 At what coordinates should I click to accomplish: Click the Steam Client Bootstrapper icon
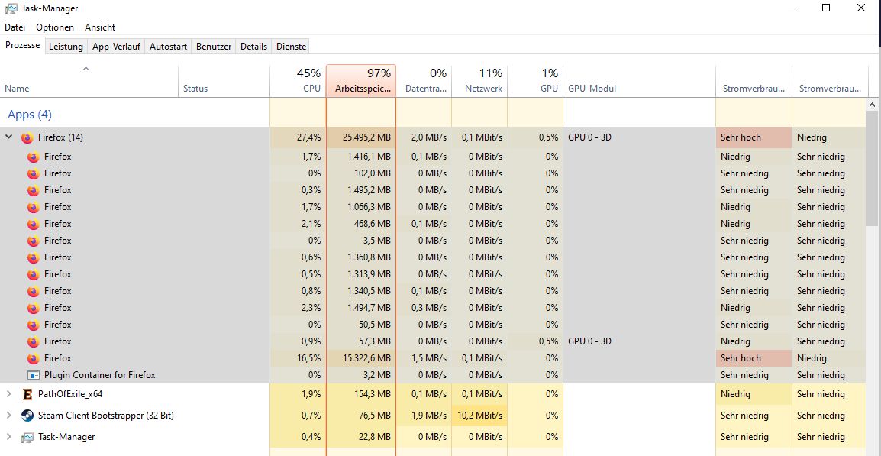[27, 416]
